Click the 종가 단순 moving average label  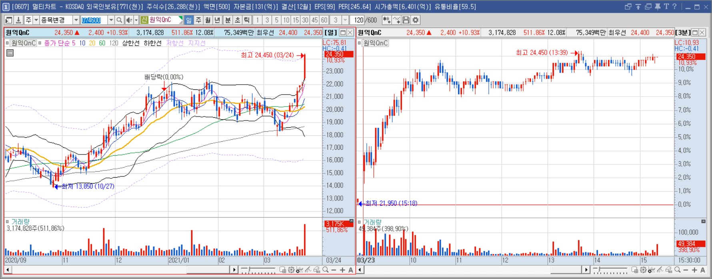(57, 43)
